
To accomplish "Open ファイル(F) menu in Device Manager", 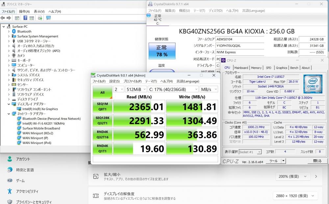I will pyautogui.click(x=8, y=11).
